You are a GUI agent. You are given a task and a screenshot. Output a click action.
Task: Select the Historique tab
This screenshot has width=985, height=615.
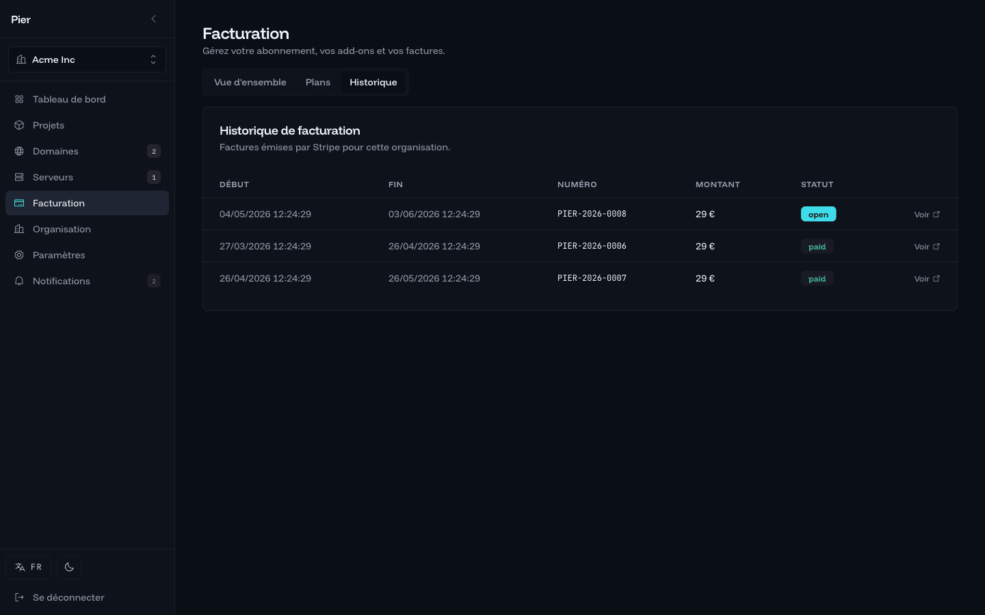pyautogui.click(x=373, y=82)
